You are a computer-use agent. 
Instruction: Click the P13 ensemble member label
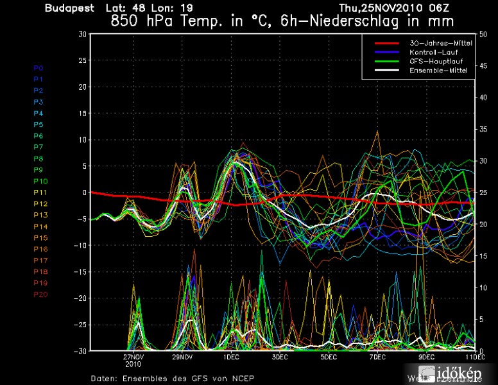coord(40,215)
